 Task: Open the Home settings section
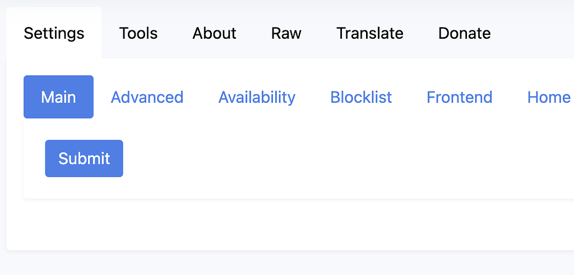click(x=548, y=97)
